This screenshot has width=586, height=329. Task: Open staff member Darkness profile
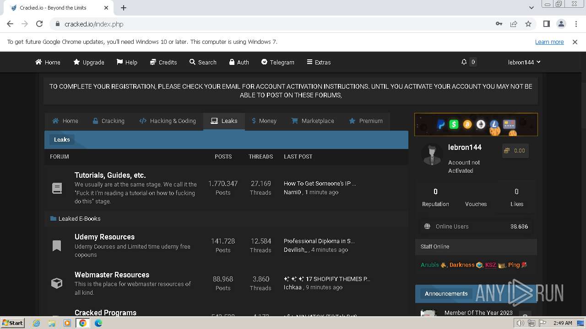click(x=462, y=265)
